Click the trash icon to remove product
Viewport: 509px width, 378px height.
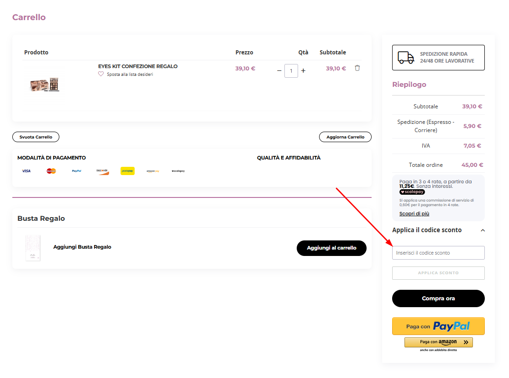tap(357, 68)
